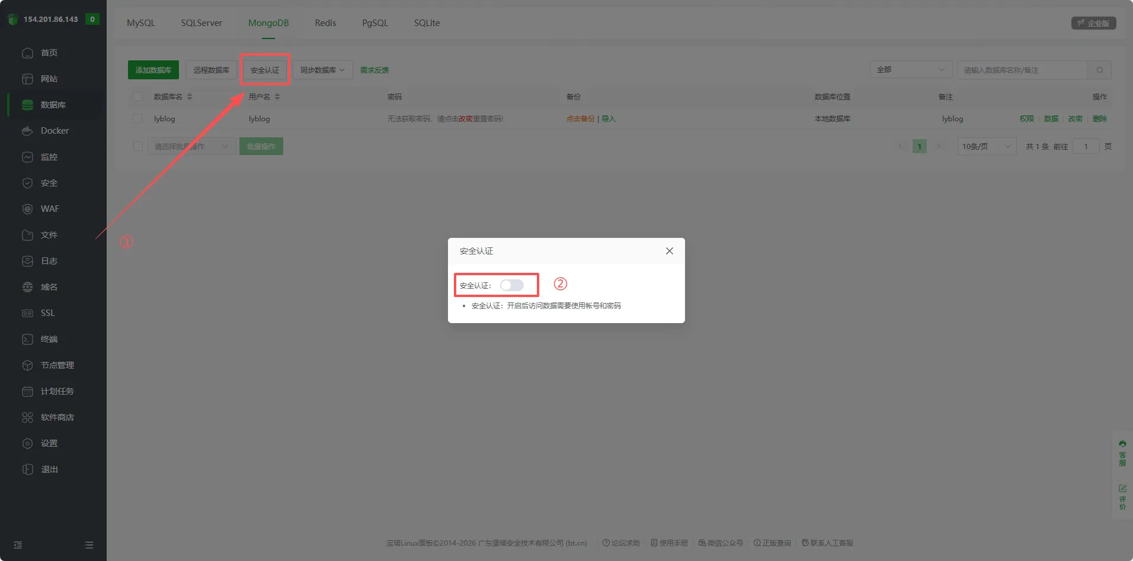This screenshot has height=561, width=1133.
Task: Enable the security authentication switch
Action: tap(511, 285)
